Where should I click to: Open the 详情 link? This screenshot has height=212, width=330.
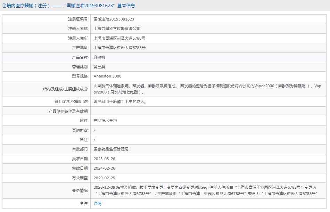click(98, 204)
